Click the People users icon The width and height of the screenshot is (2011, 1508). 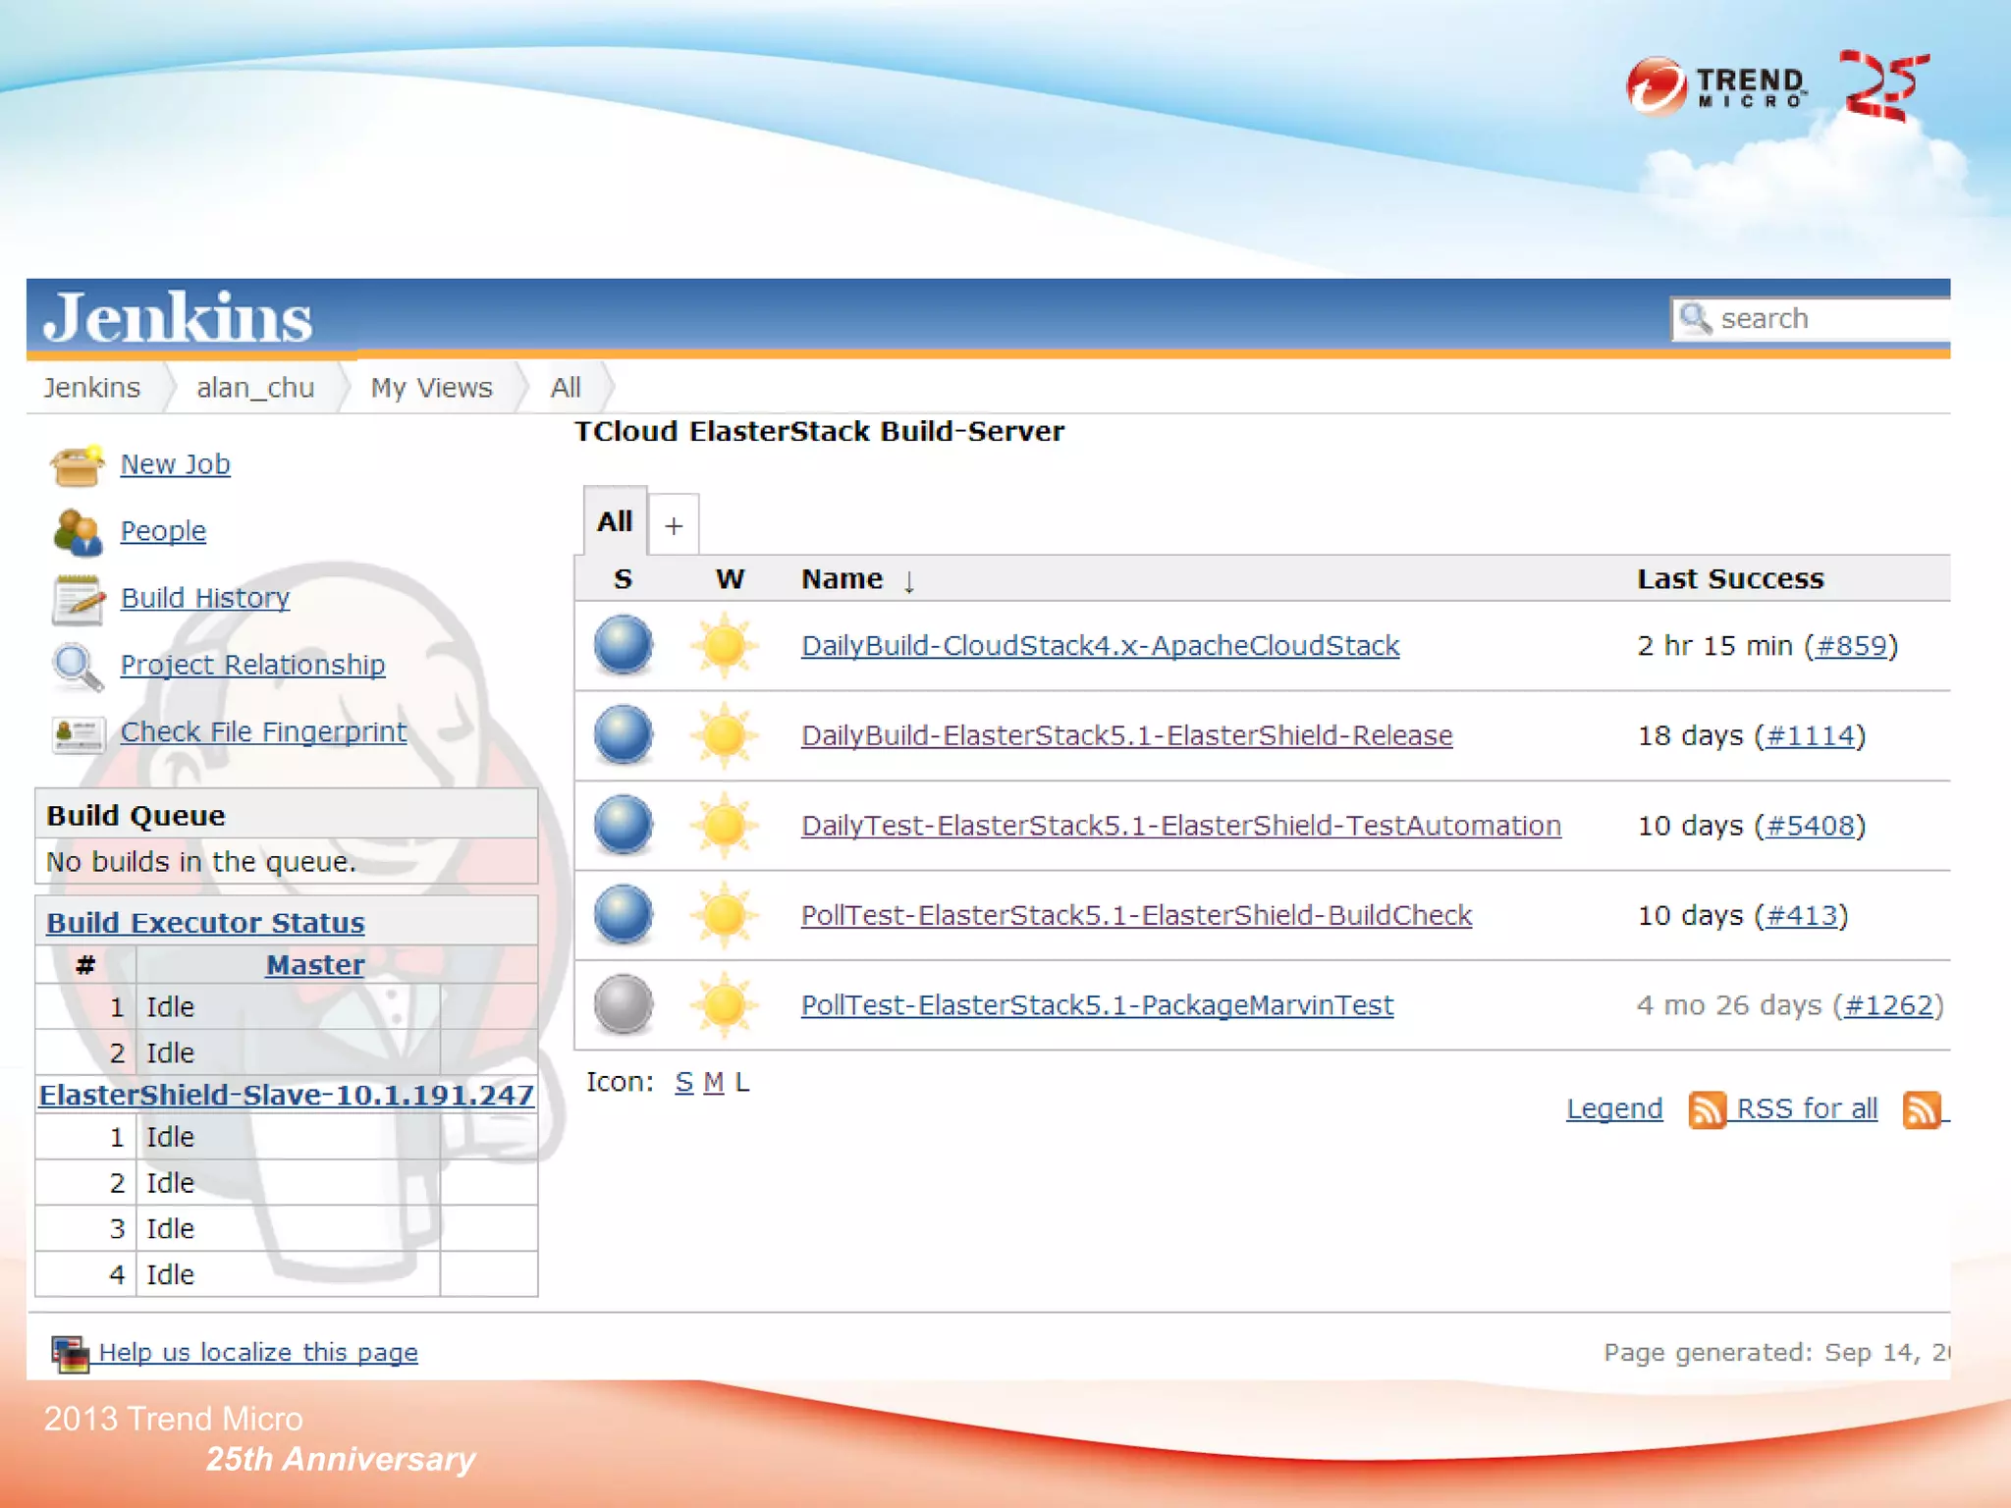(x=77, y=532)
